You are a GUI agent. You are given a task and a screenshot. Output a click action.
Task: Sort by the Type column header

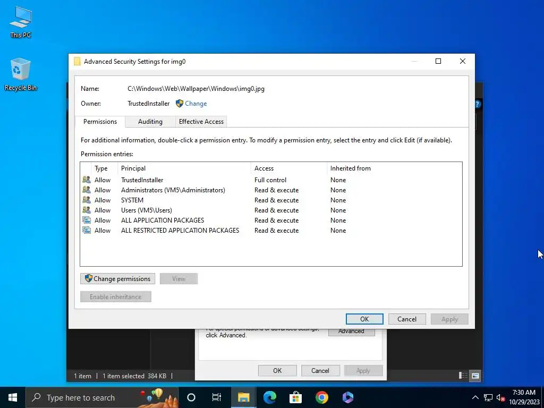[x=105, y=168]
